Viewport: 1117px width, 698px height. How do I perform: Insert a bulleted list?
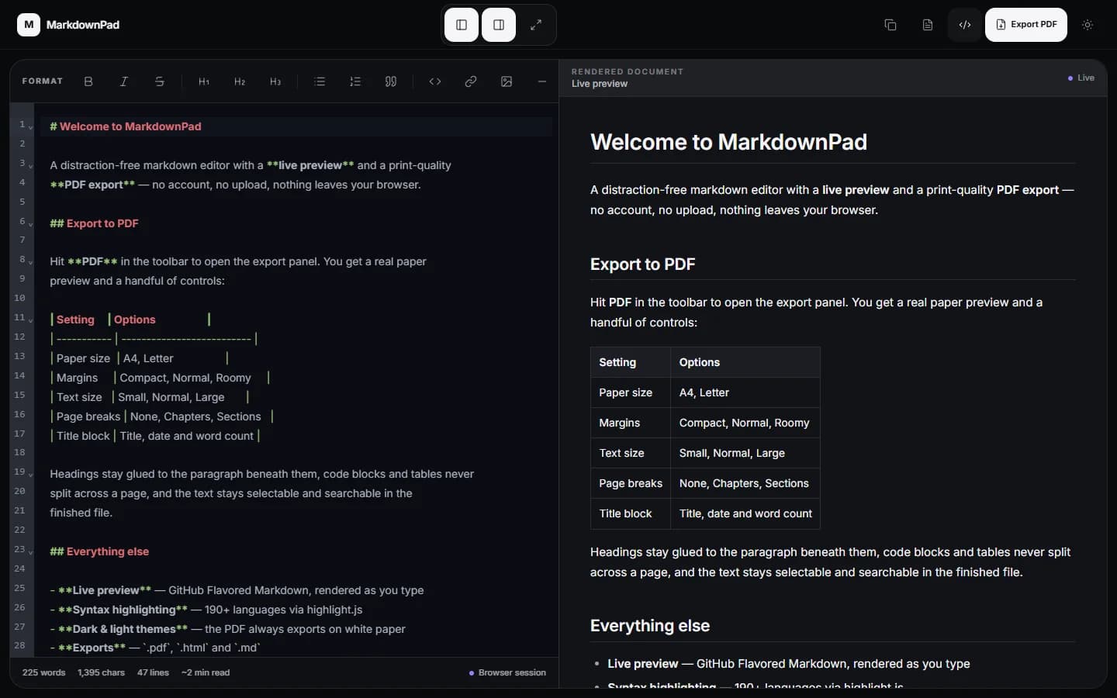tap(320, 81)
